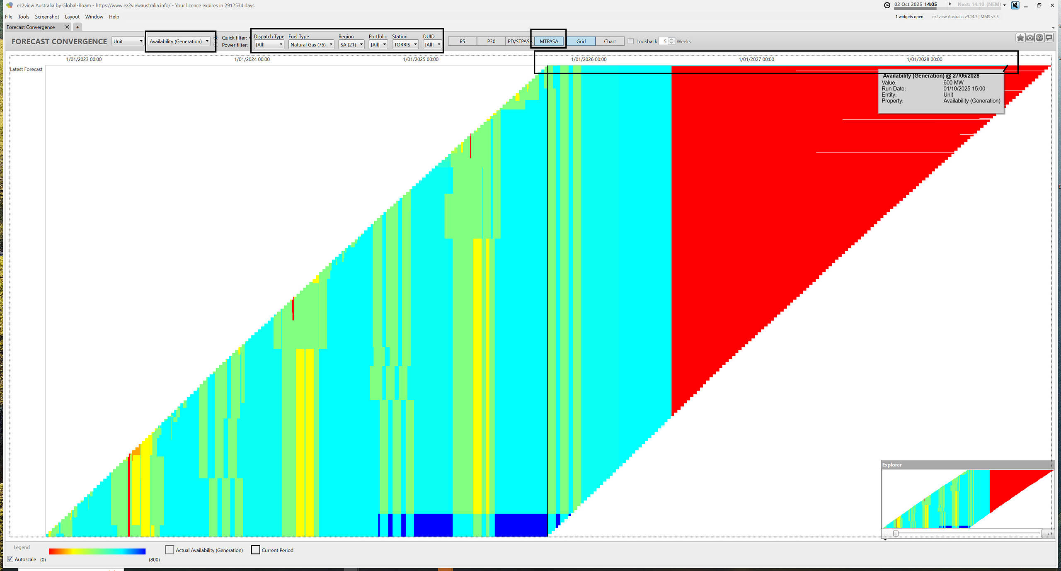Click Explorer zoom-in plus button
The height and width of the screenshot is (571, 1061).
tap(1048, 534)
